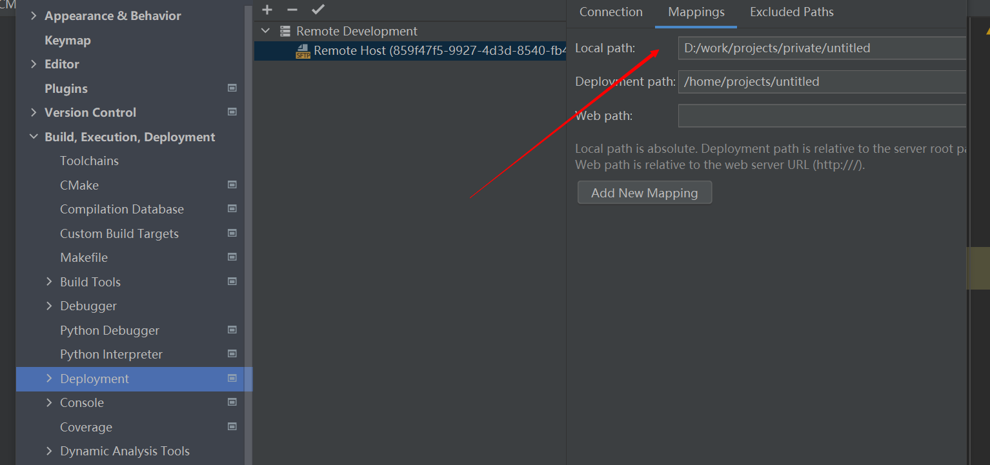Collapse the Build, Execution, Deployment section
The width and height of the screenshot is (990, 465).
click(x=34, y=136)
